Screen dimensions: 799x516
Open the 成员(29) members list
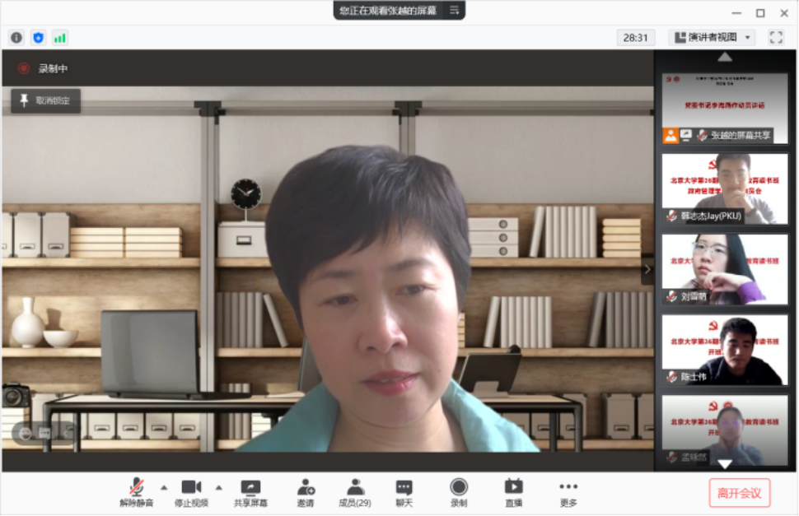coord(355,492)
